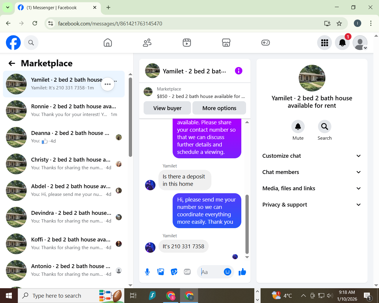
Task: Show hidden system tray icons chevron
Action: point(303,296)
